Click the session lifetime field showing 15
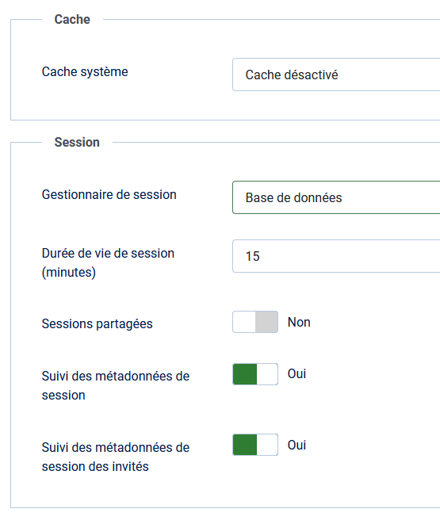 point(336,256)
